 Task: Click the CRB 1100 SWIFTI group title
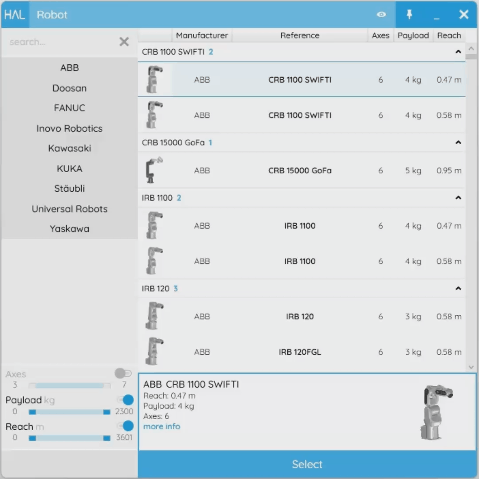173,51
